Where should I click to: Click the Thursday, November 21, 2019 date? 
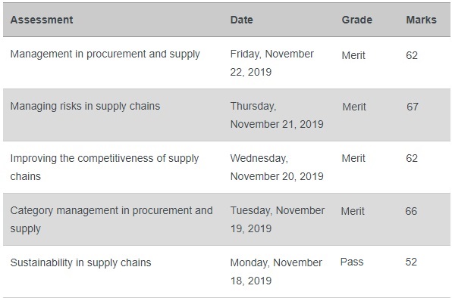tap(277, 115)
